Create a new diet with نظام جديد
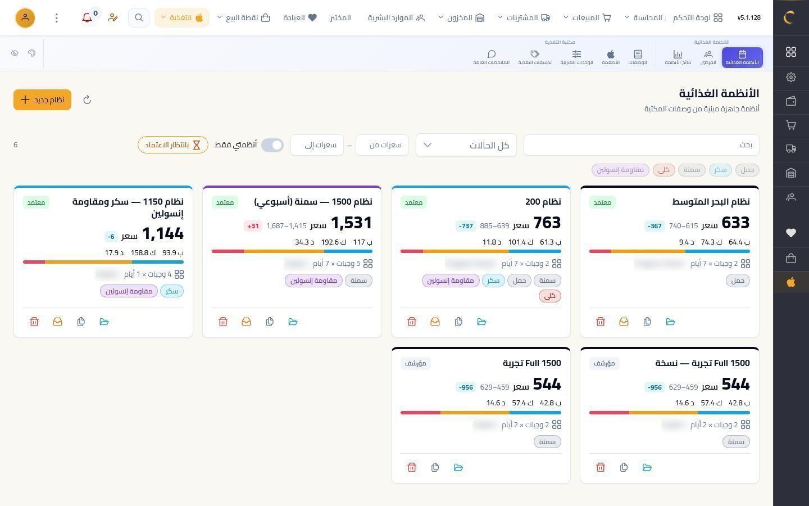Screen dimensions: 809x506 pyautogui.click(x=42, y=100)
